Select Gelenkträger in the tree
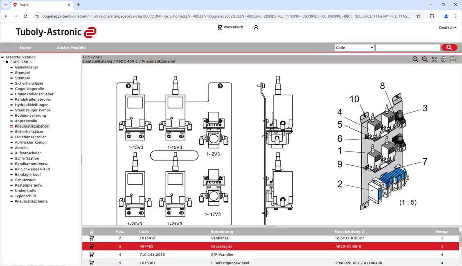The width and height of the screenshot is (462, 266). click(27, 67)
